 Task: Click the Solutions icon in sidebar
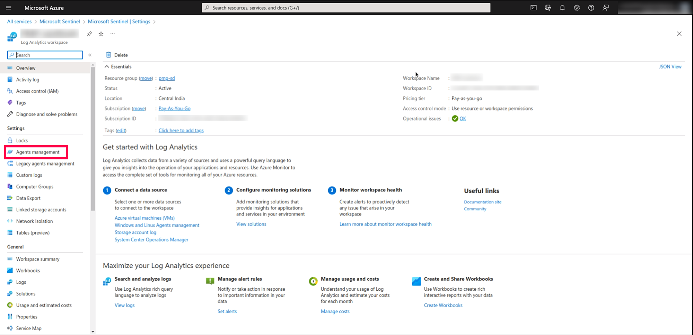point(10,293)
